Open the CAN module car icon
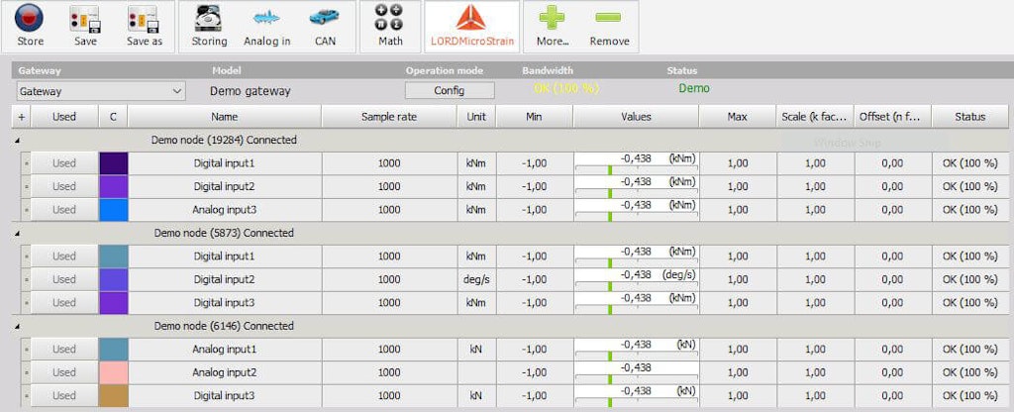The image size is (1014, 412). (325, 18)
